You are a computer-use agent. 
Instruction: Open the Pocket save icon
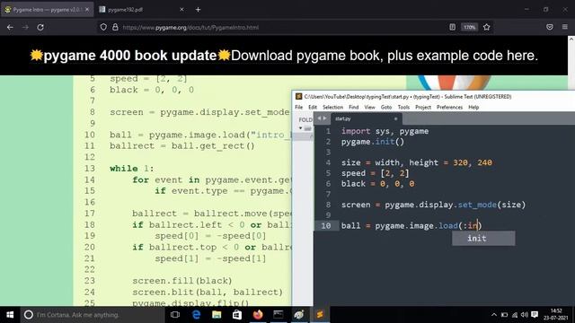549,27
